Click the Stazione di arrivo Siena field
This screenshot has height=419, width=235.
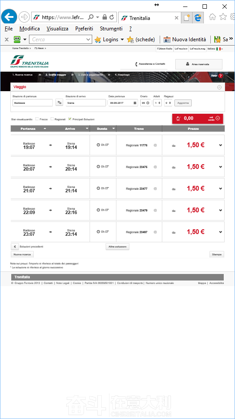86,102
